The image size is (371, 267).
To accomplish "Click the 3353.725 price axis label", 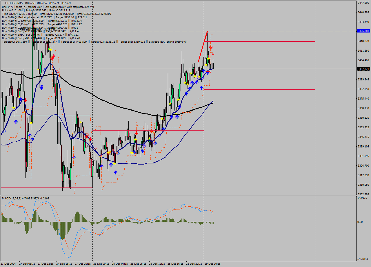I will click(363, 127).
